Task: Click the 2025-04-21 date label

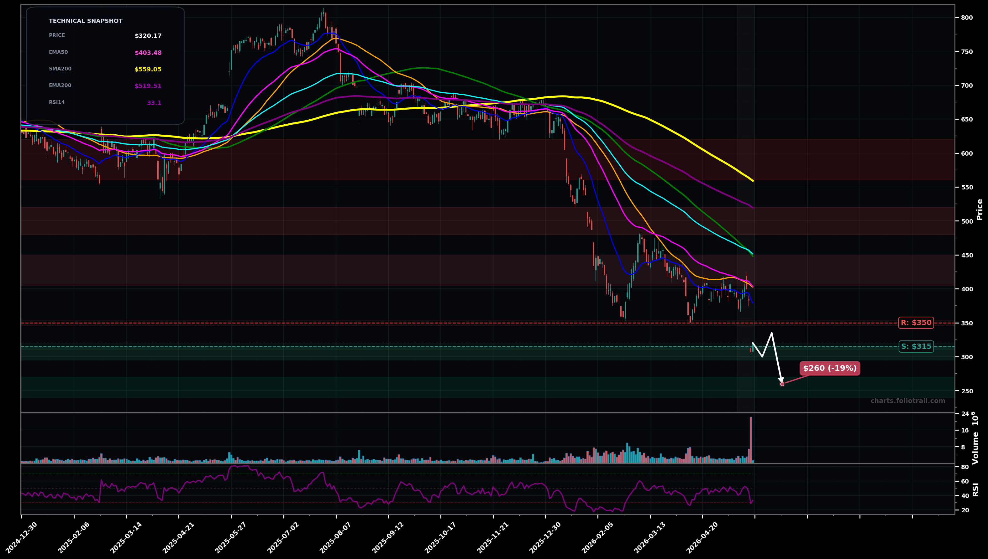Action: tap(178, 537)
